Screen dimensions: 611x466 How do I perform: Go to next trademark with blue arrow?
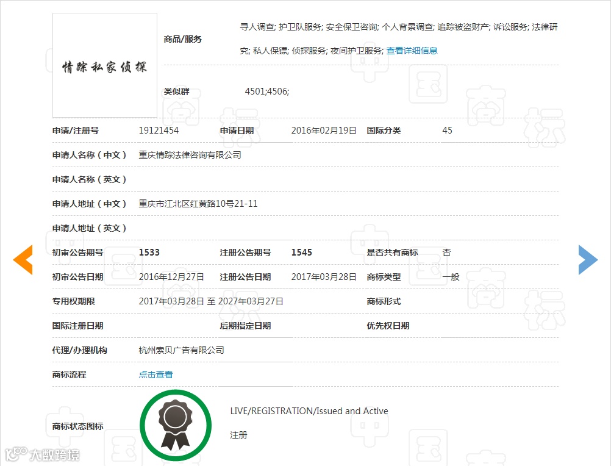588,260
